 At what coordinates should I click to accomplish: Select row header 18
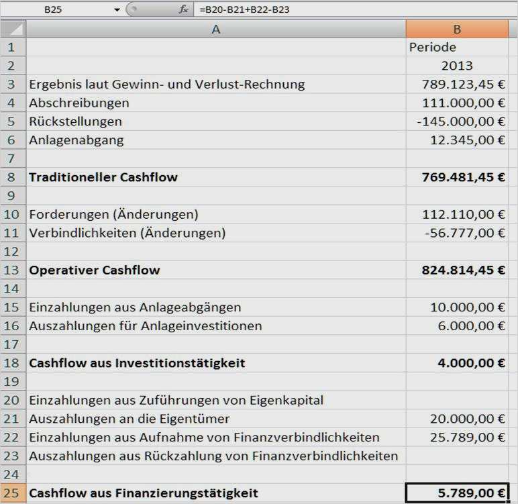click(13, 363)
